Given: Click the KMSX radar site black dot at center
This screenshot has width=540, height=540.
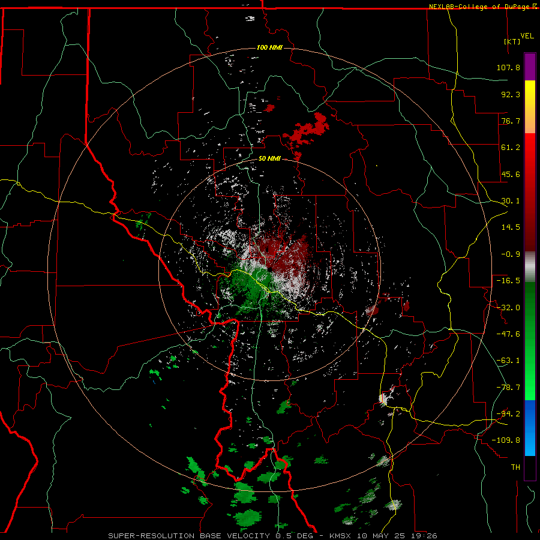Looking at the screenshot, I should 269,269.
